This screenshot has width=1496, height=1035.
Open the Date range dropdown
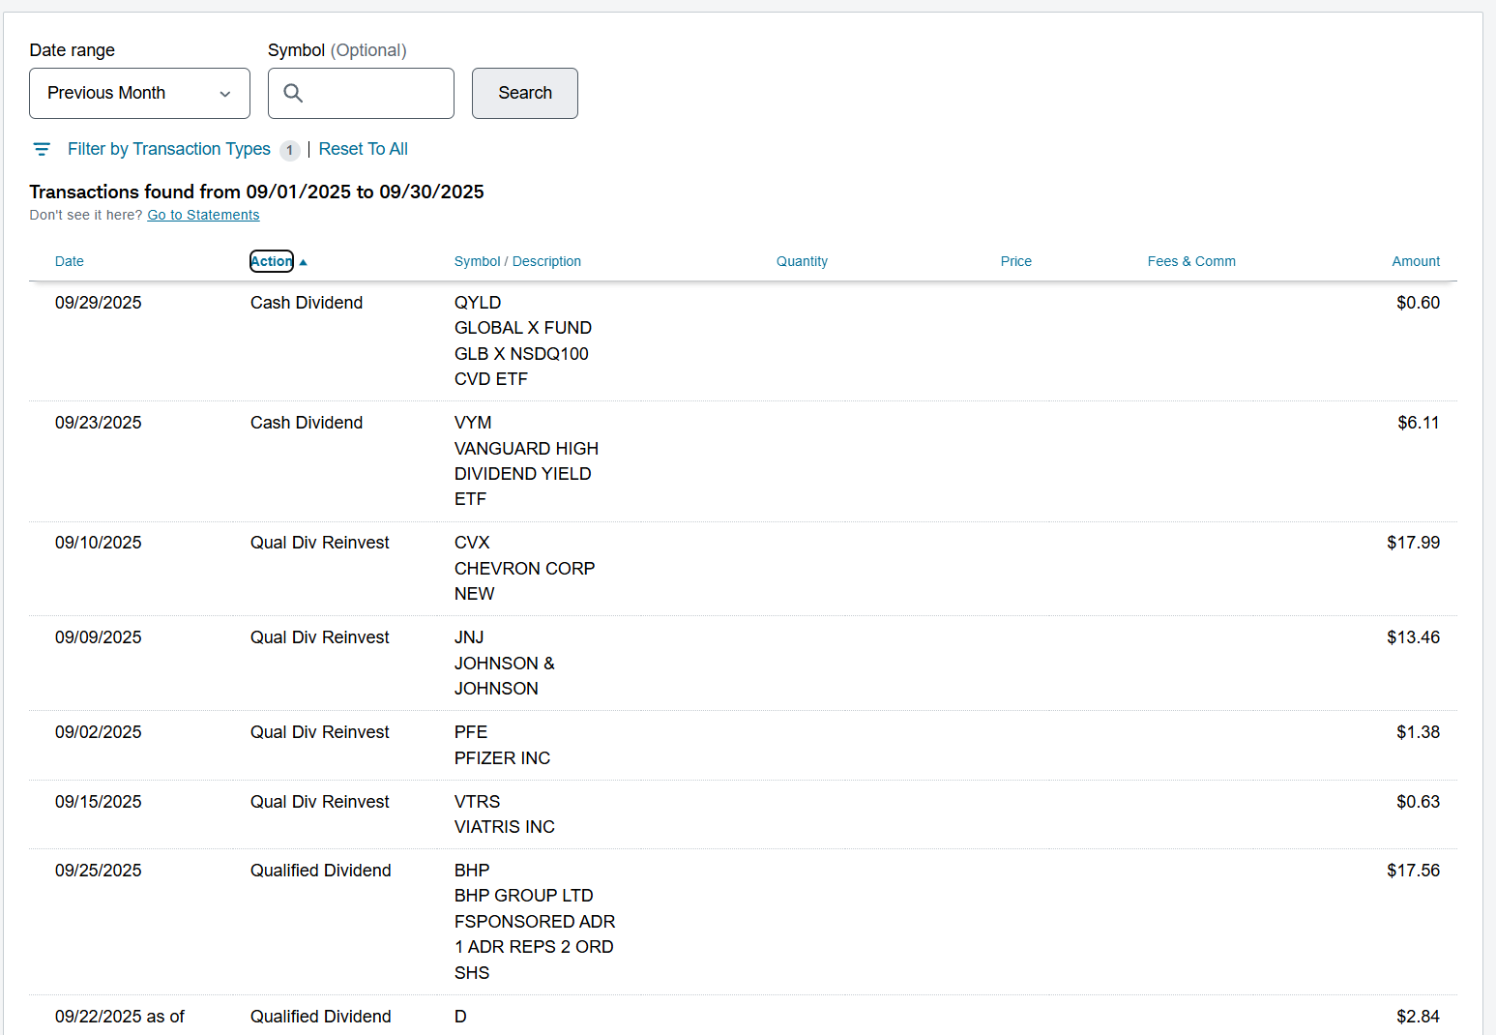139,93
